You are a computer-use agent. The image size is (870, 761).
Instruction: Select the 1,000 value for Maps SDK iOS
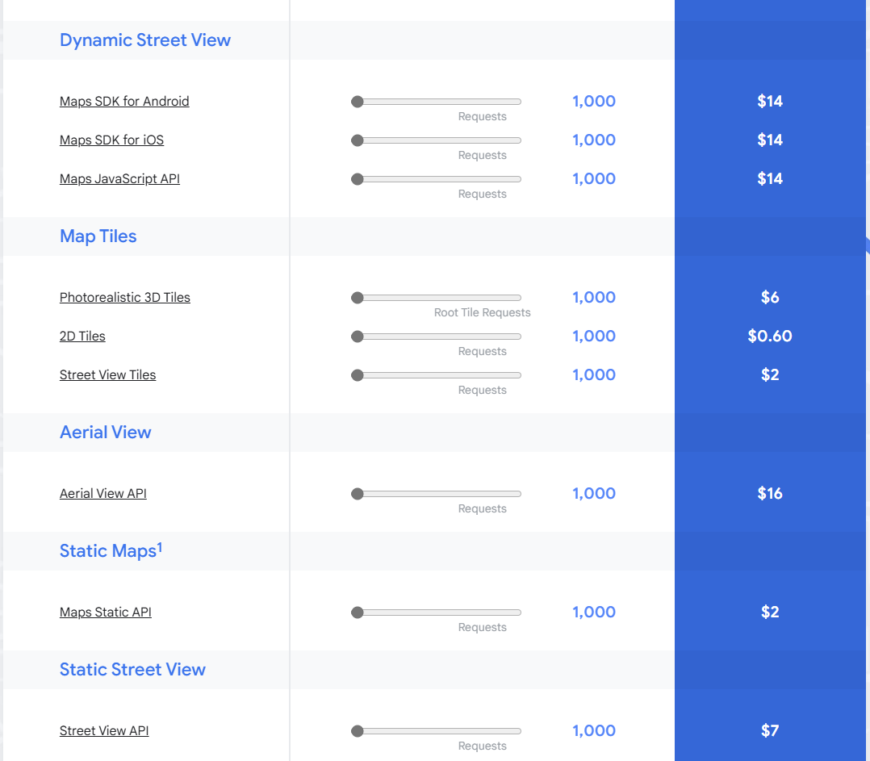[x=594, y=140]
